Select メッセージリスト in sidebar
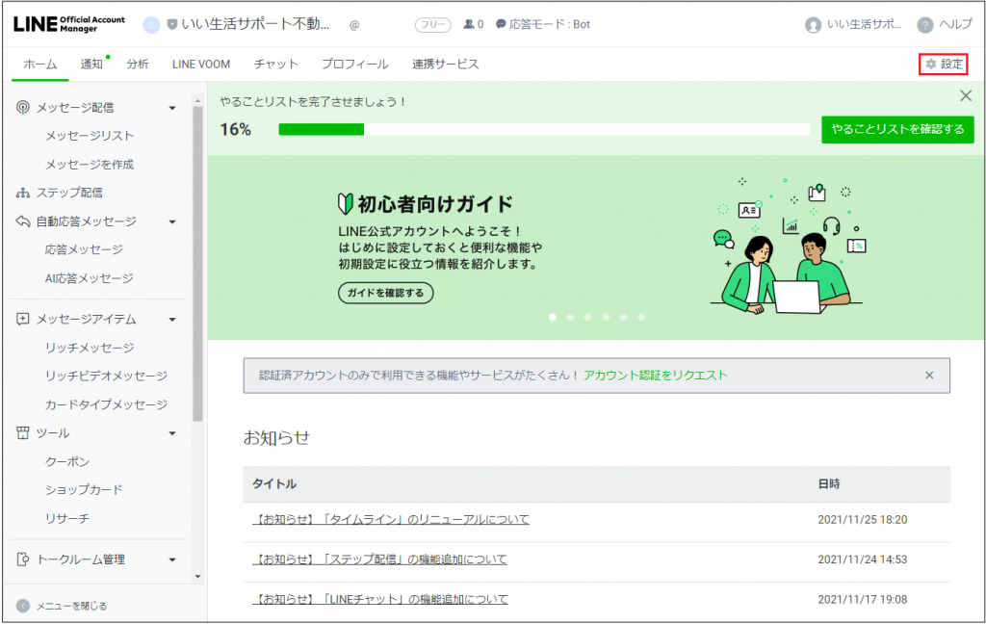Image resolution: width=986 pixels, height=624 pixels. point(90,136)
